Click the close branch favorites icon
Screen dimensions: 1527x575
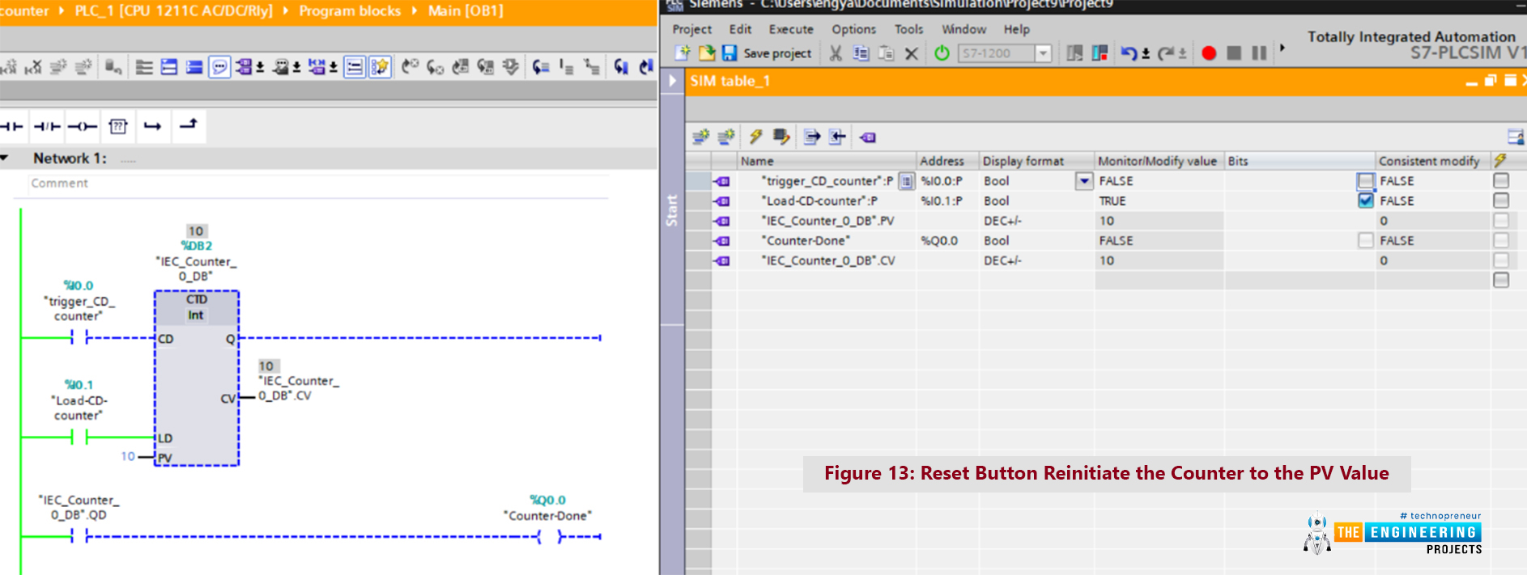coord(189,125)
